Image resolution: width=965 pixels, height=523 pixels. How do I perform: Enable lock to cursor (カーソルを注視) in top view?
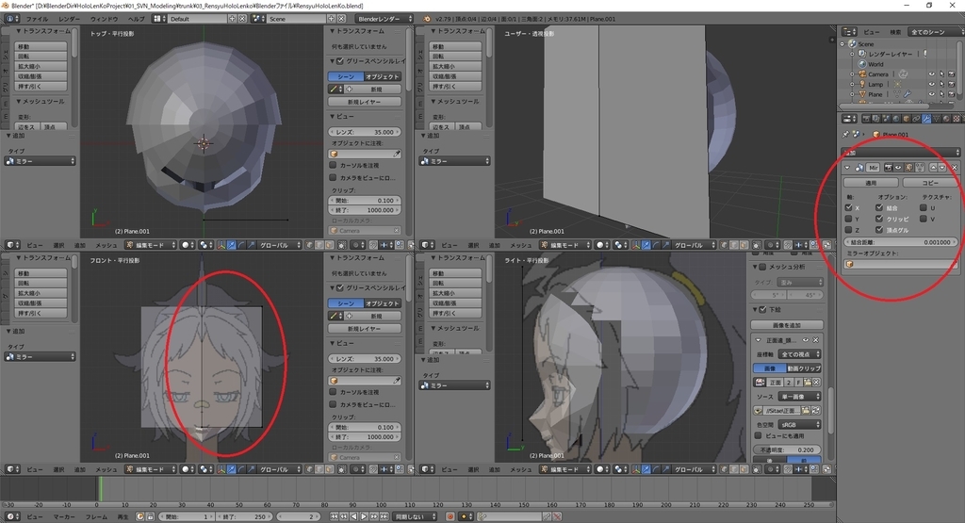(333, 166)
